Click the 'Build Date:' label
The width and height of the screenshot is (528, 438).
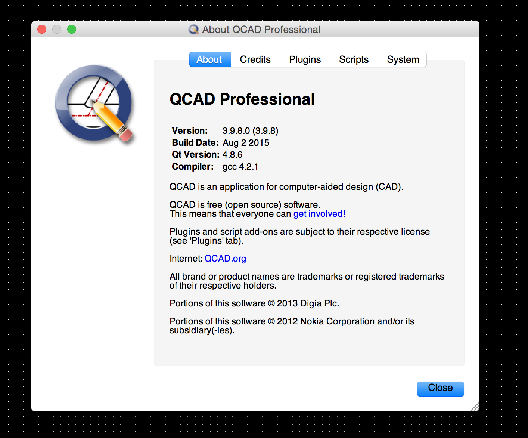[195, 143]
